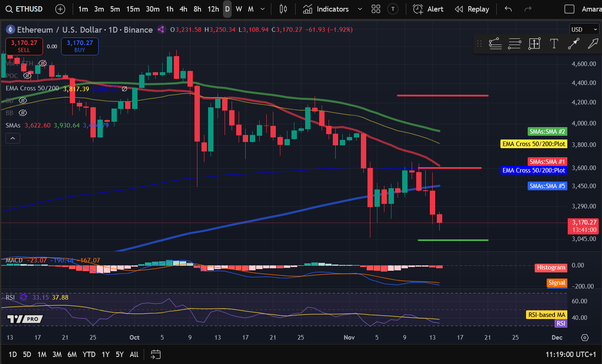Click the Redo arrow icon
The width and height of the screenshot is (602, 364).
click(528, 9)
